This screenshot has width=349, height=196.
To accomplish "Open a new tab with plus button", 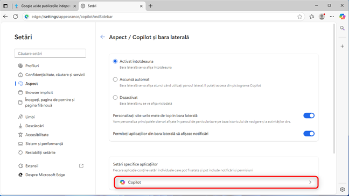I will pyautogui.click(x=150, y=6).
